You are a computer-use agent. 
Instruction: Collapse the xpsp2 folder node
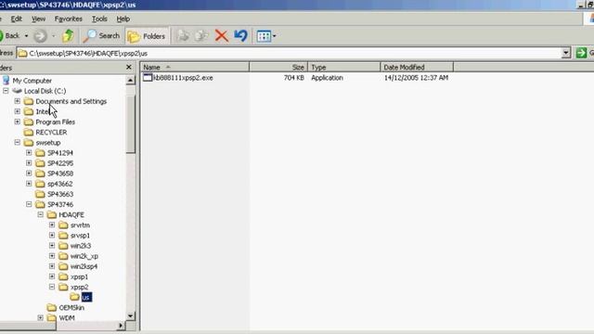tap(52, 287)
